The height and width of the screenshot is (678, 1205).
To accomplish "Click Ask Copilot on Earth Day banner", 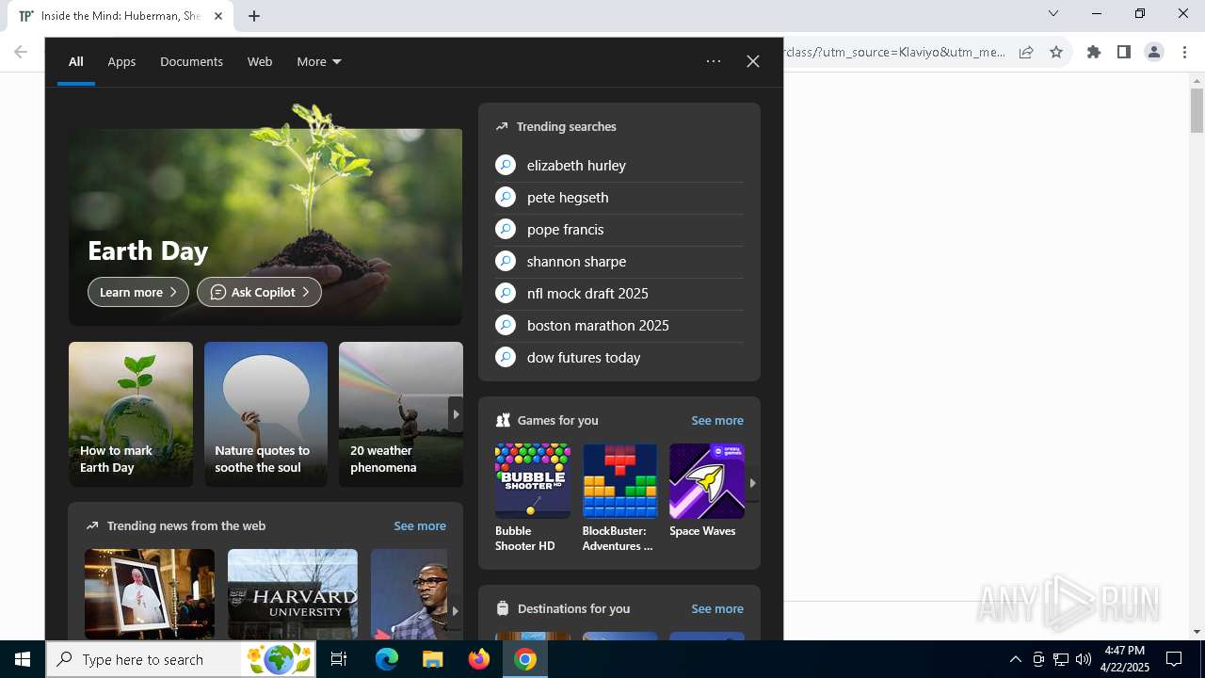I will 259,292.
